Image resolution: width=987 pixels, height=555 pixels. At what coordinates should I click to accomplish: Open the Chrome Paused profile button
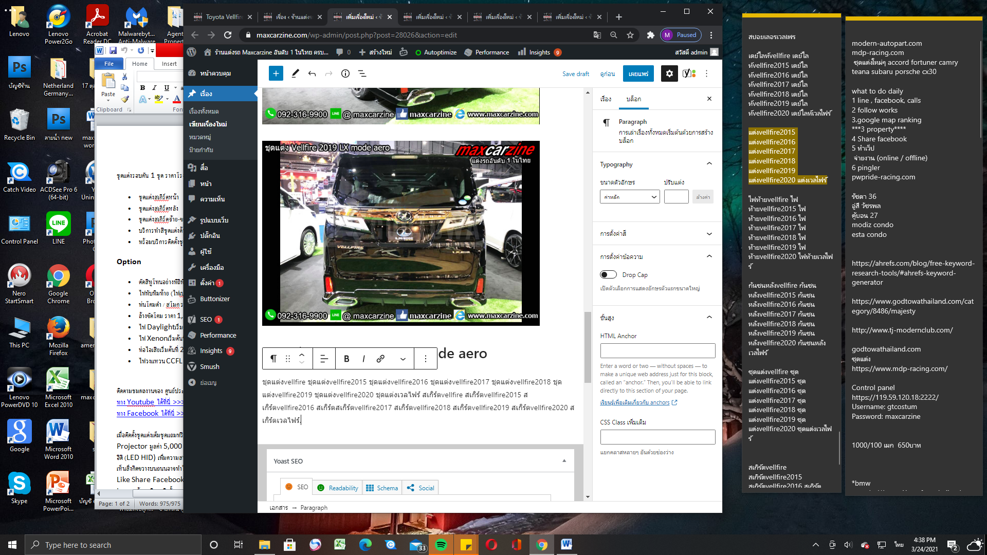point(681,35)
